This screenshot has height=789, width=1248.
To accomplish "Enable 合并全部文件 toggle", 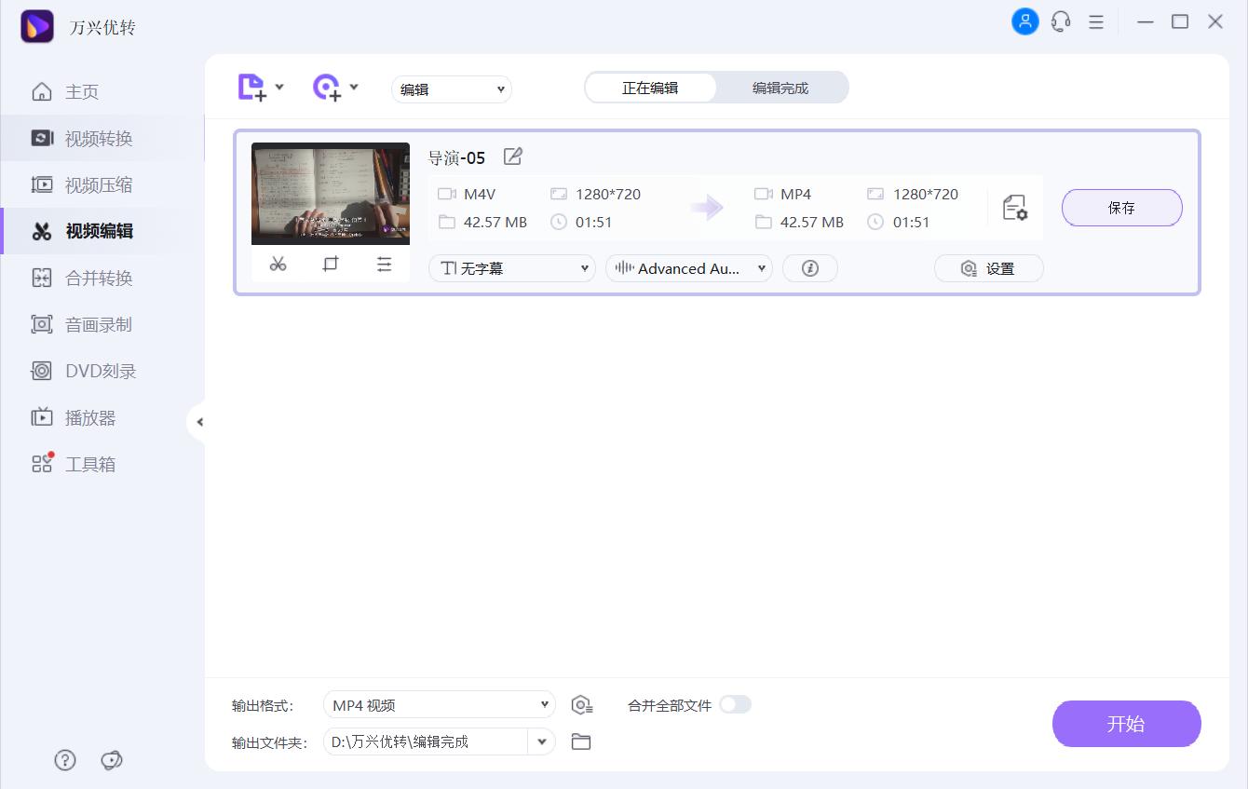I will pos(735,705).
